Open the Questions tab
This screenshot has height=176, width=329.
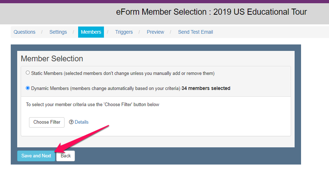coord(24,32)
